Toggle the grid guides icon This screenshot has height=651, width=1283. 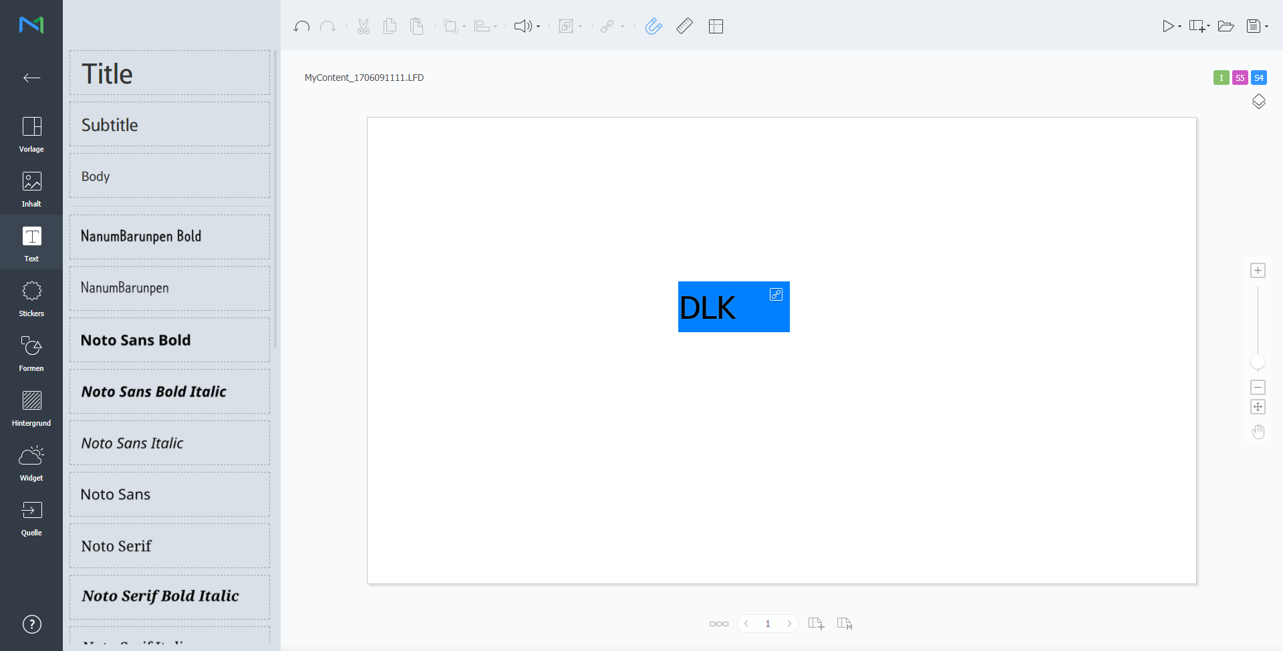(x=716, y=26)
